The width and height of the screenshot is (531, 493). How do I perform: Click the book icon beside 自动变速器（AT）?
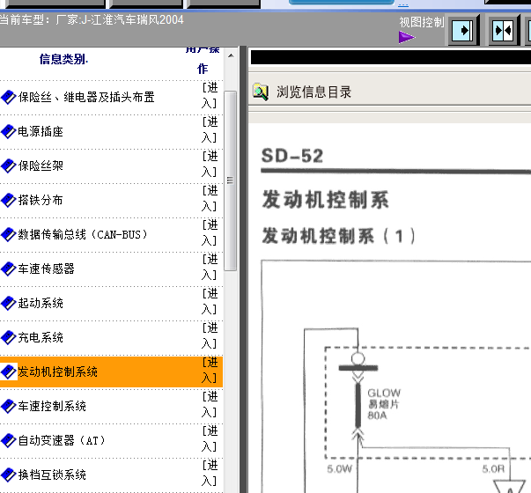[x=9, y=440]
